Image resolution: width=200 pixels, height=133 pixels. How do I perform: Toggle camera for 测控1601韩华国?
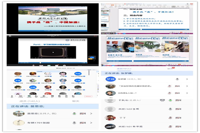(178, 127)
